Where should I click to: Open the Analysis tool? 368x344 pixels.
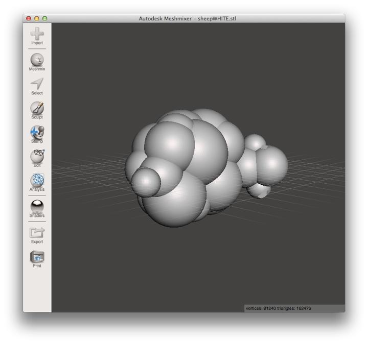[37, 181]
